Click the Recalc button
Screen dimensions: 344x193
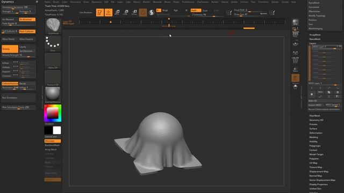tap(27, 84)
